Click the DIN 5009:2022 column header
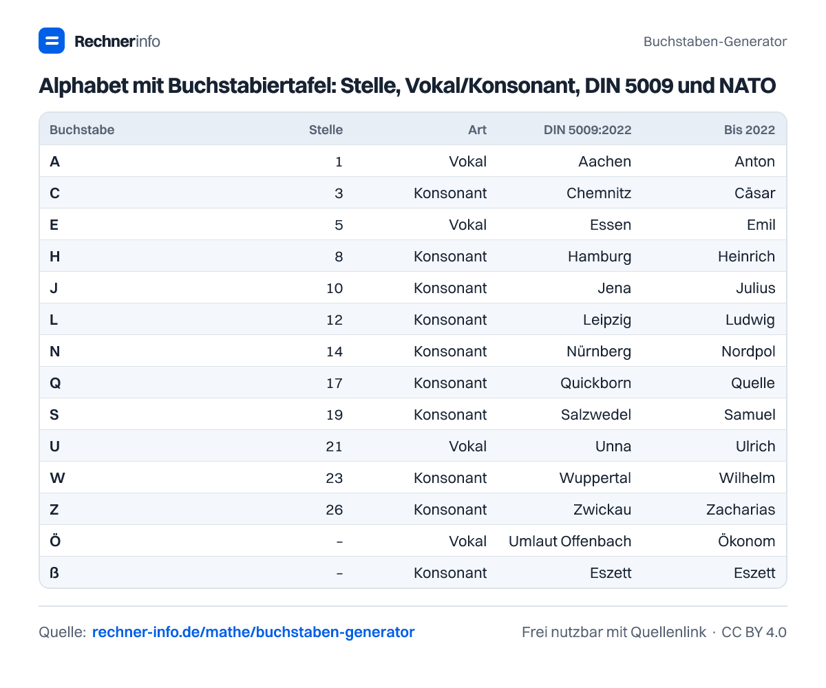This screenshot has height=688, width=826. point(586,129)
